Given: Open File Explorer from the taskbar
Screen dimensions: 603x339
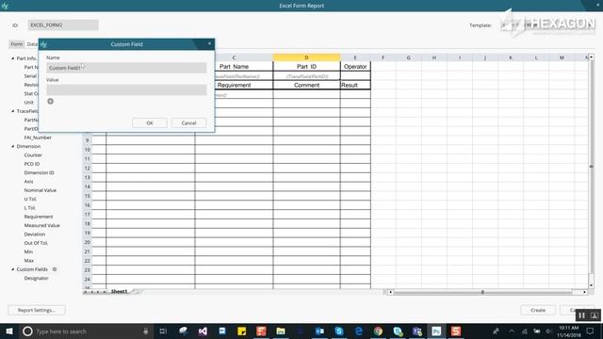Looking at the screenshot, I should 281,331.
